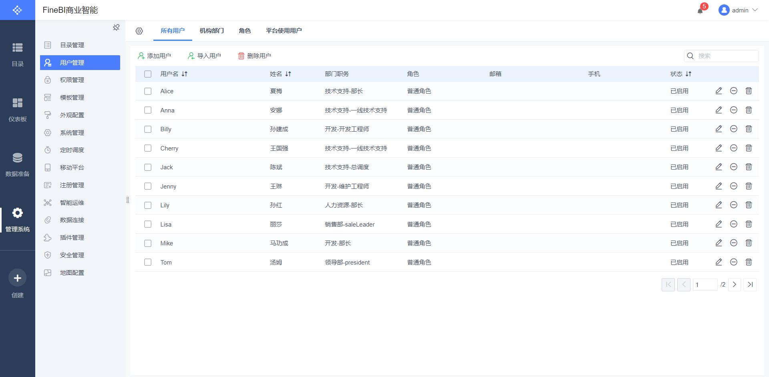Open the notification bell icon
This screenshot has height=377, width=769.
(700, 10)
